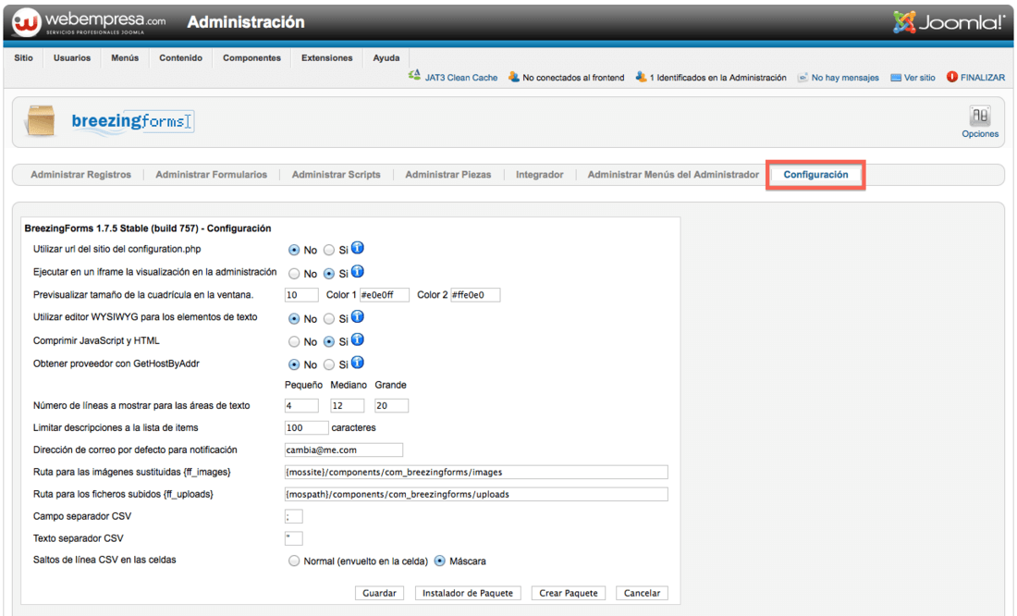
Task: Open the Configuración tab
Action: 816,175
